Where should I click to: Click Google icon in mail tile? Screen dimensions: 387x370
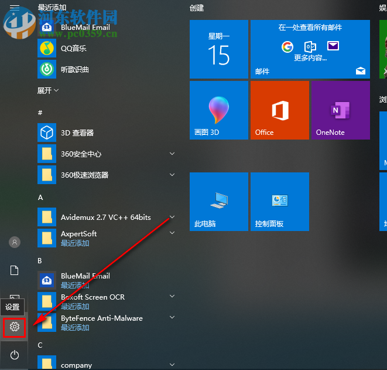[287, 47]
